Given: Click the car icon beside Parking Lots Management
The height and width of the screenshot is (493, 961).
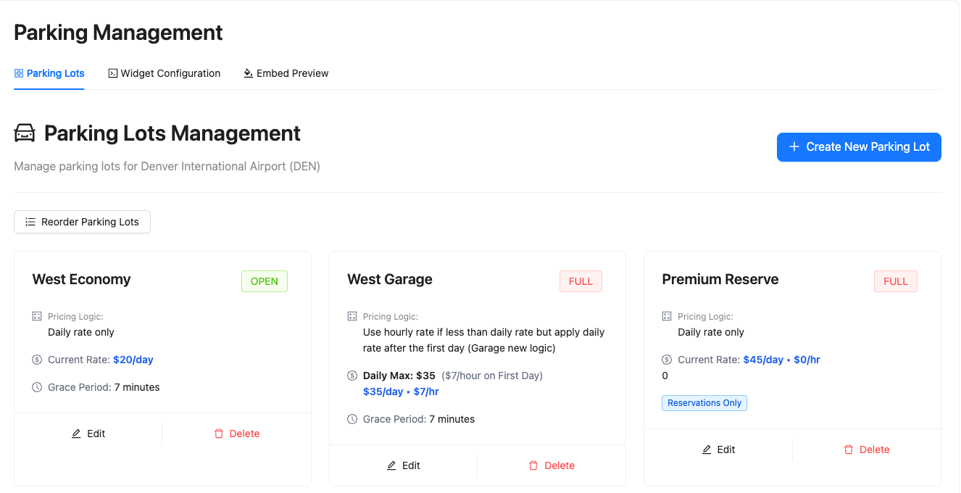Looking at the screenshot, I should [24, 133].
